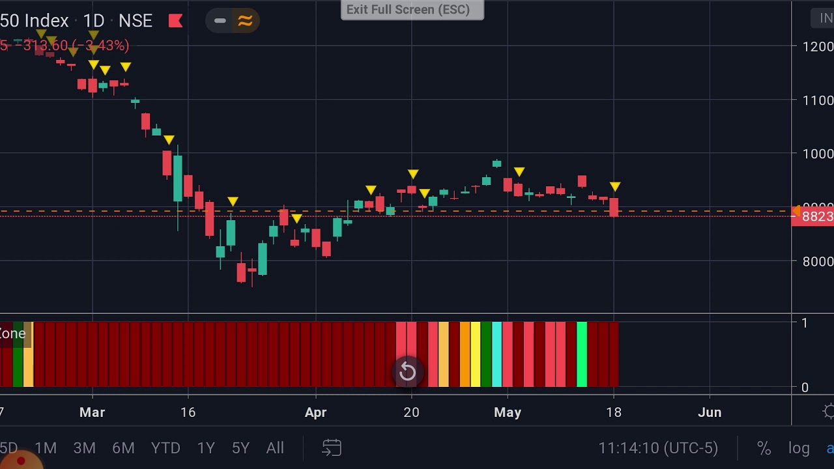Click the indicator scale value 0
This screenshot has height=469, width=834.
[x=805, y=388]
